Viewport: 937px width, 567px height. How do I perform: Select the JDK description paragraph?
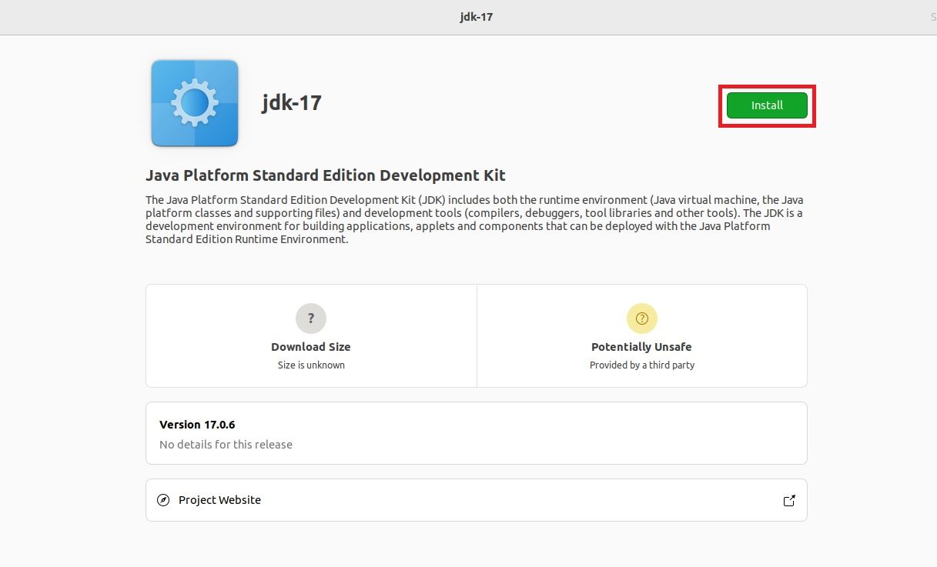tap(474, 219)
